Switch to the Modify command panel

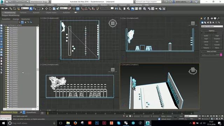pos(205,18)
